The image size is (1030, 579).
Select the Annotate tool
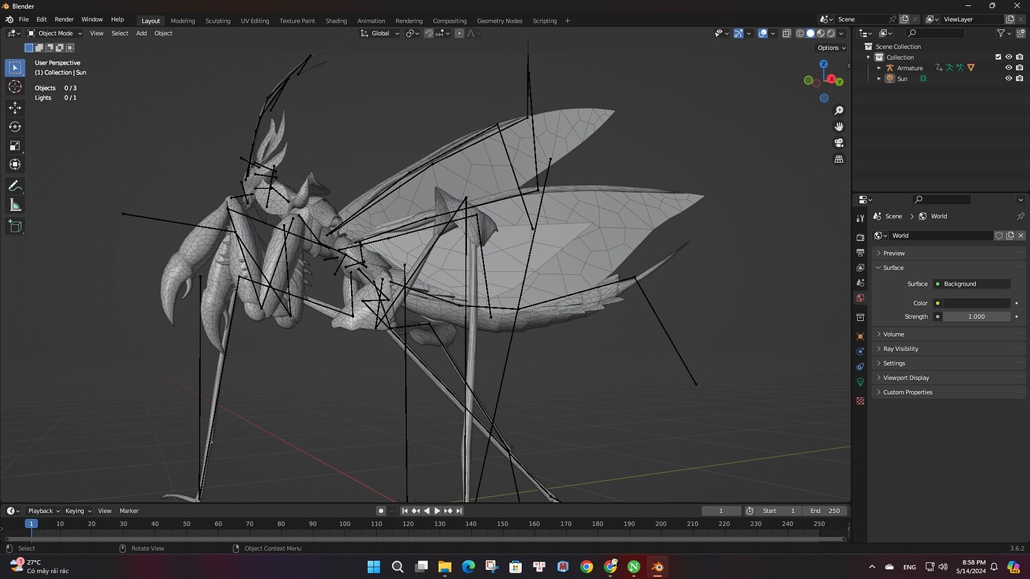pos(15,186)
